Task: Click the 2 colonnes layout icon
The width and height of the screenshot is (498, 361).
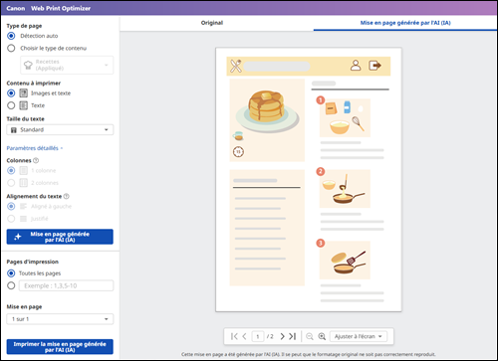Action: (23, 183)
